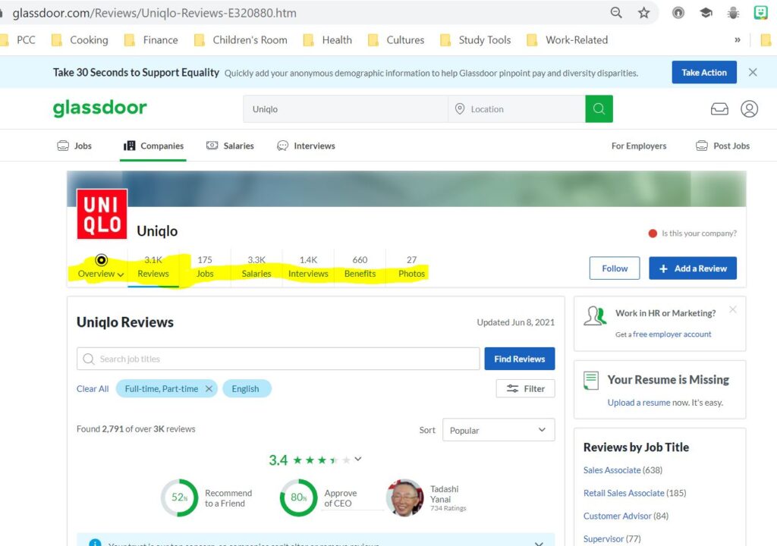
Task: Click the Uniqlo company logo
Action: (x=102, y=214)
